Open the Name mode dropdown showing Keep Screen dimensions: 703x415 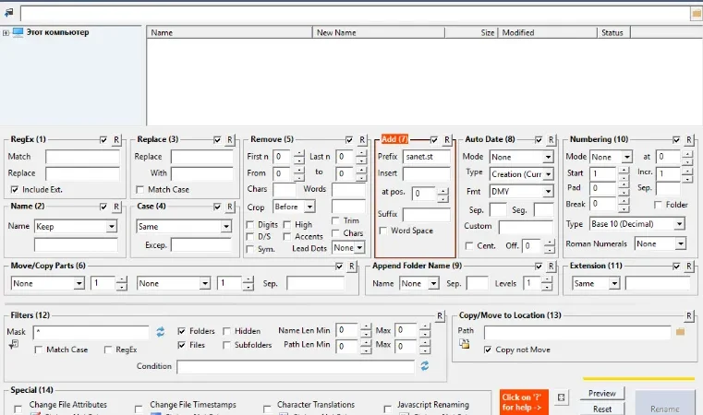tap(76, 227)
